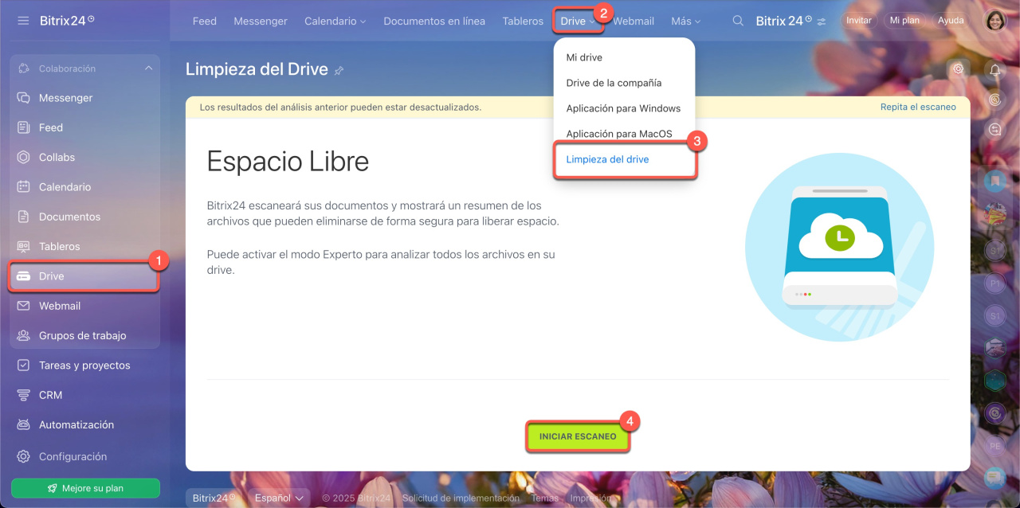This screenshot has height=508, width=1020.
Task: Click the Documentos sidebar icon
Action: click(23, 217)
